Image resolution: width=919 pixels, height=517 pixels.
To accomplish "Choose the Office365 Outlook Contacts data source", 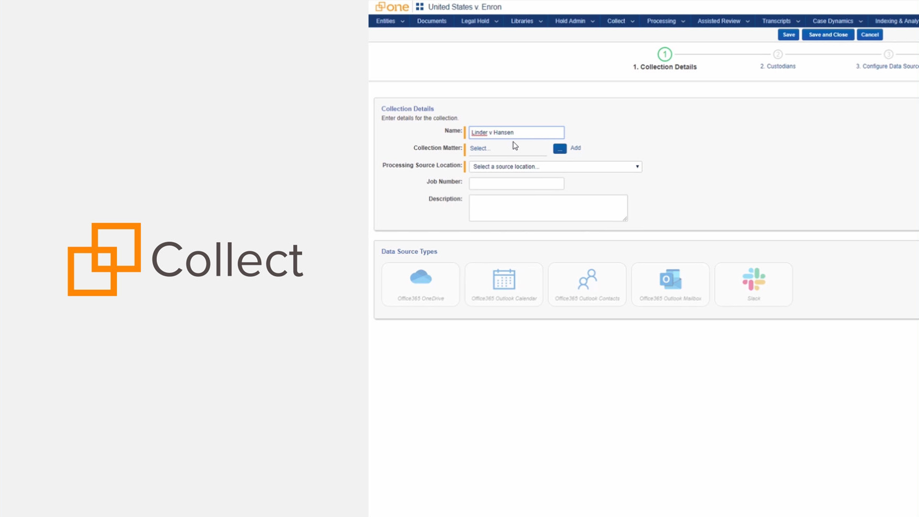I will click(x=586, y=284).
